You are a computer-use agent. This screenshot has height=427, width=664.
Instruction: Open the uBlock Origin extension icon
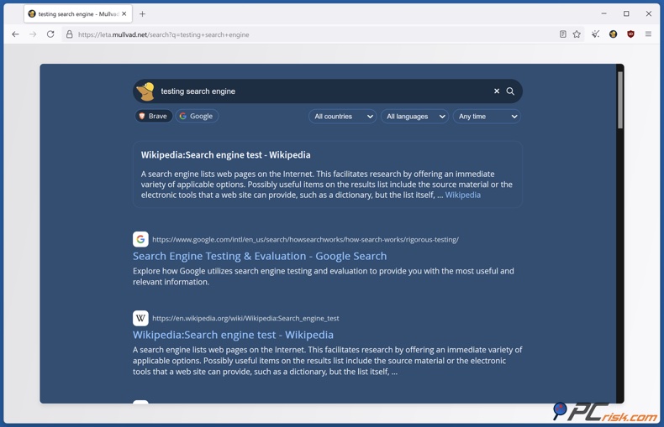[630, 34]
